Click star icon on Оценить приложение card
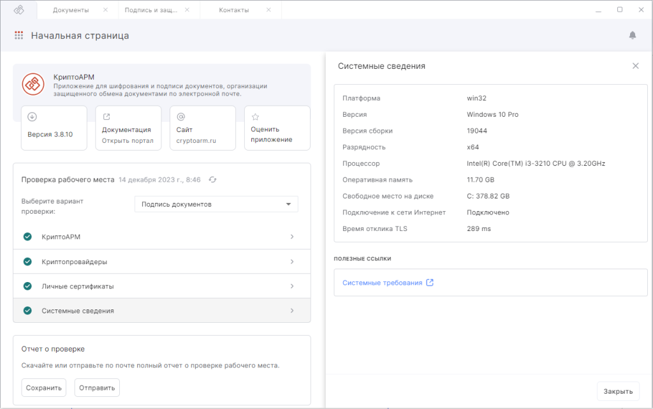Image resolution: width=653 pixels, height=409 pixels. pos(255,117)
